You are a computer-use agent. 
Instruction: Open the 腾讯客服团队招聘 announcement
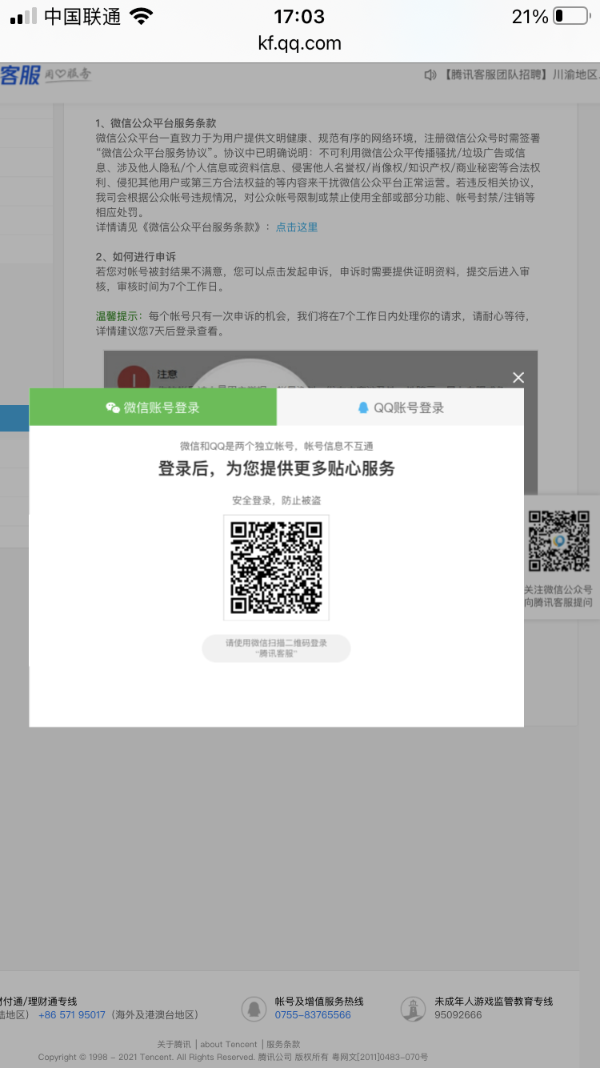(520, 74)
